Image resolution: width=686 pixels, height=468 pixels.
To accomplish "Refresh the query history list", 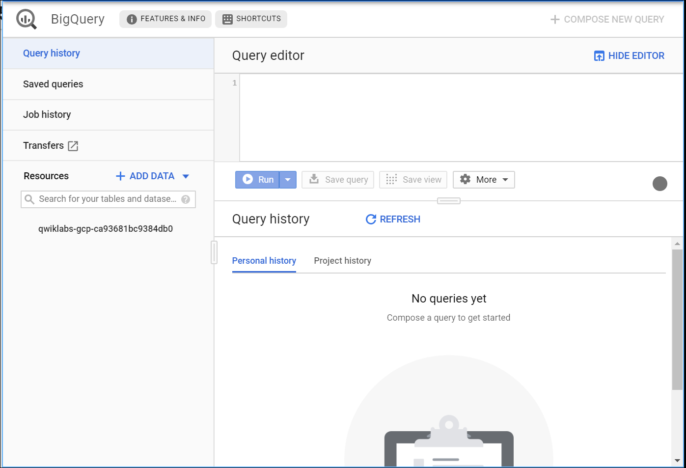I will point(393,220).
